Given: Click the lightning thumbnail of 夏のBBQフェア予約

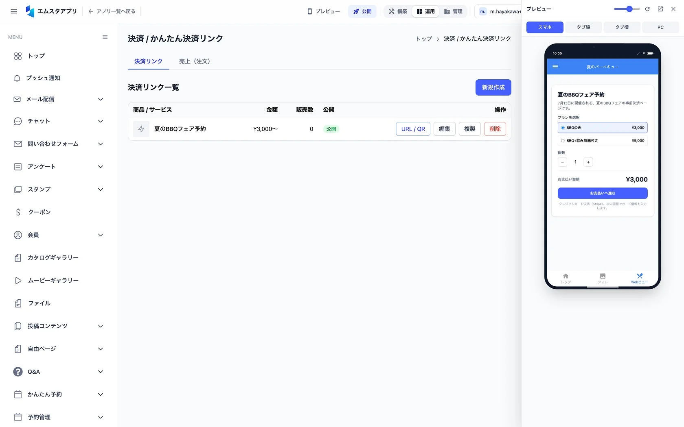Looking at the screenshot, I should [141, 129].
